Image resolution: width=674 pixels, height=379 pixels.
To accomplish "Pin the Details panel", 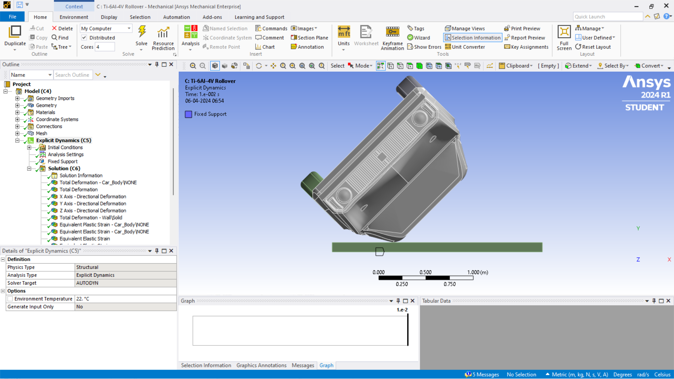I will point(157,251).
